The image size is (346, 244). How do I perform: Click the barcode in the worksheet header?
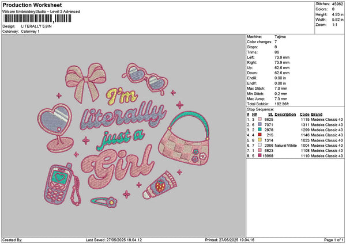(37, 18)
